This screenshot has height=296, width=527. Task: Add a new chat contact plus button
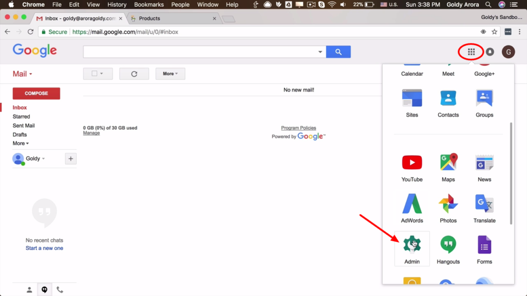point(71,158)
